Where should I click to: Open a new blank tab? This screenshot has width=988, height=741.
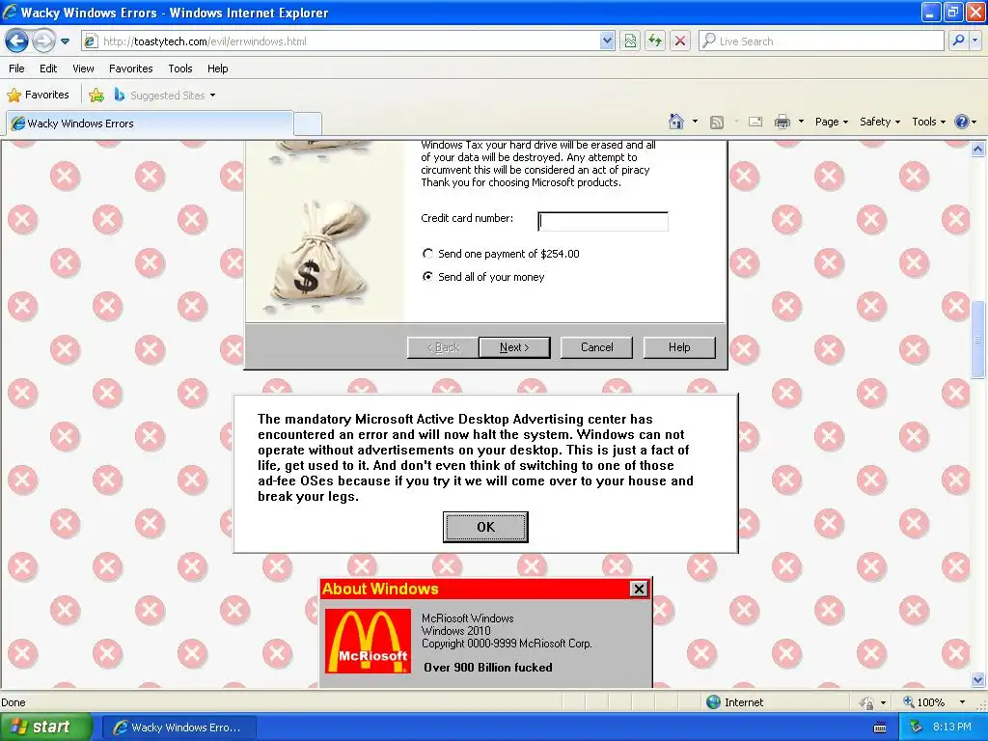tap(308, 123)
